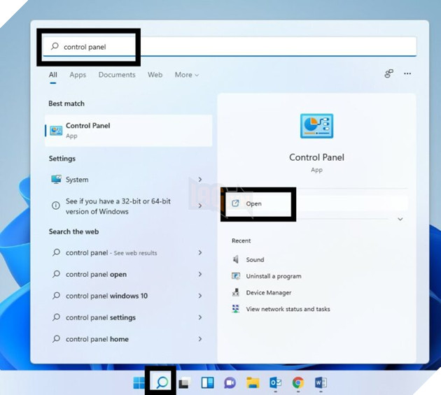Open the Widgets icon on taskbar
This screenshot has height=395, width=441.
(208, 382)
